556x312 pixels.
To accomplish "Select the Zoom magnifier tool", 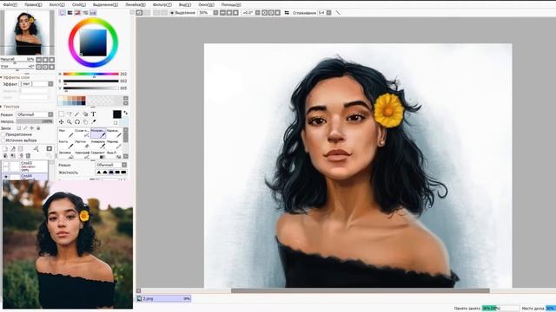I will 69,121.
